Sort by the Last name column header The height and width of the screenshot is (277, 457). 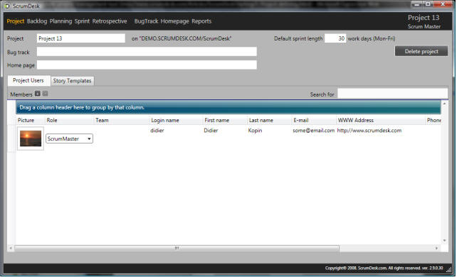click(269, 120)
